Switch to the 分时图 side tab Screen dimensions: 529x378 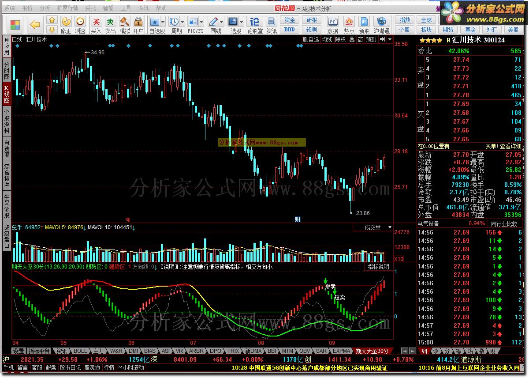[x=7, y=71]
